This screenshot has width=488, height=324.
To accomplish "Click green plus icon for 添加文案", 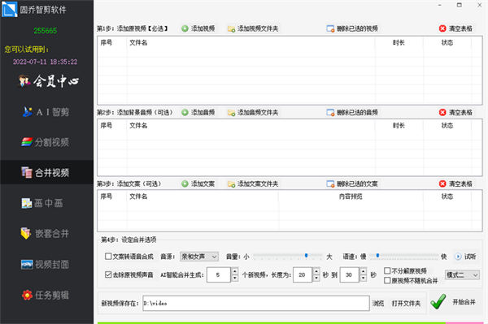I will (x=185, y=184).
